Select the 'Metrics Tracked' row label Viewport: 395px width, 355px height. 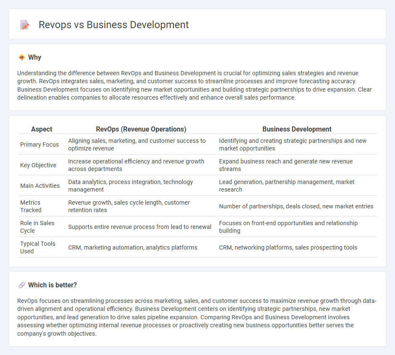coord(31,206)
